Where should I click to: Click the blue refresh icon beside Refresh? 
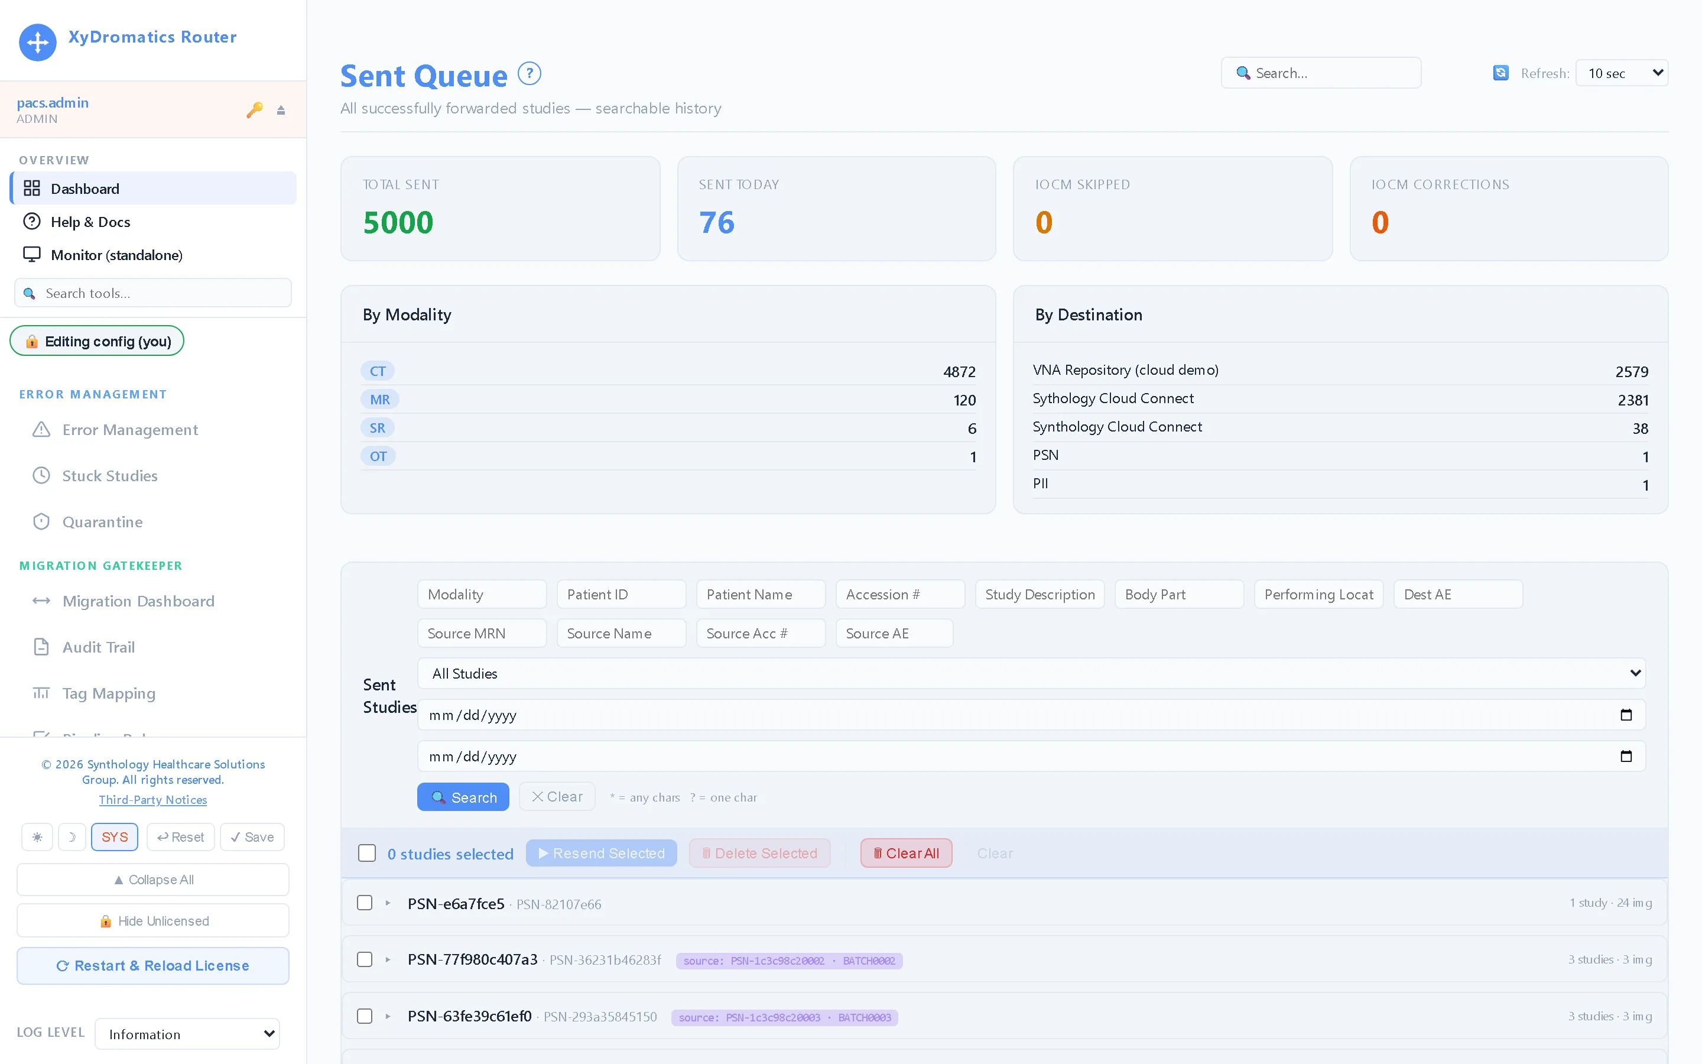tap(1500, 73)
